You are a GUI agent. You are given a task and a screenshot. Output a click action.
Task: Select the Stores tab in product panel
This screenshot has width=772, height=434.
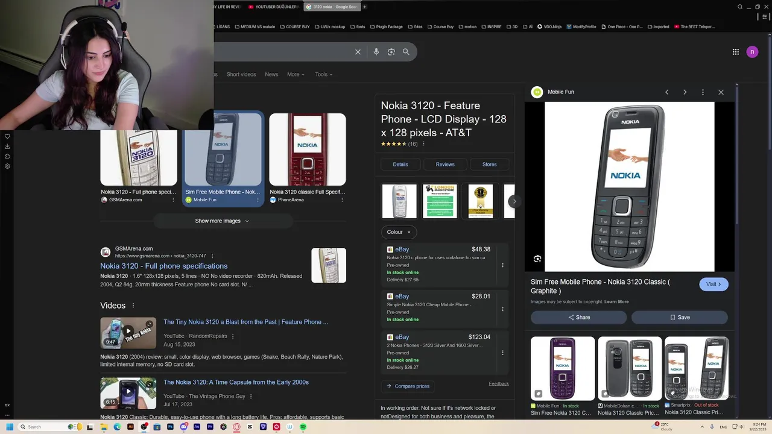point(489,164)
